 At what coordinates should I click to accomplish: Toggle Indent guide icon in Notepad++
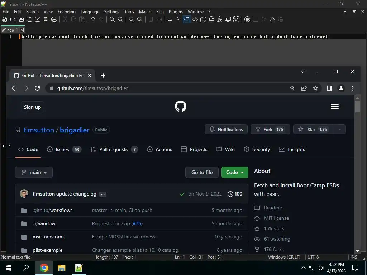pyautogui.click(x=187, y=19)
